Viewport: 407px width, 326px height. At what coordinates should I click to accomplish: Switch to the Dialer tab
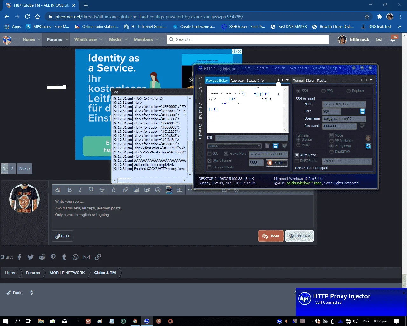tap(310, 81)
